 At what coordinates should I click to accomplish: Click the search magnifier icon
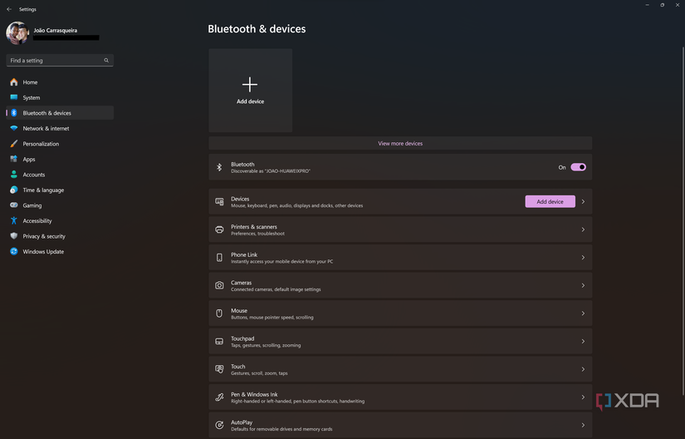(106, 61)
